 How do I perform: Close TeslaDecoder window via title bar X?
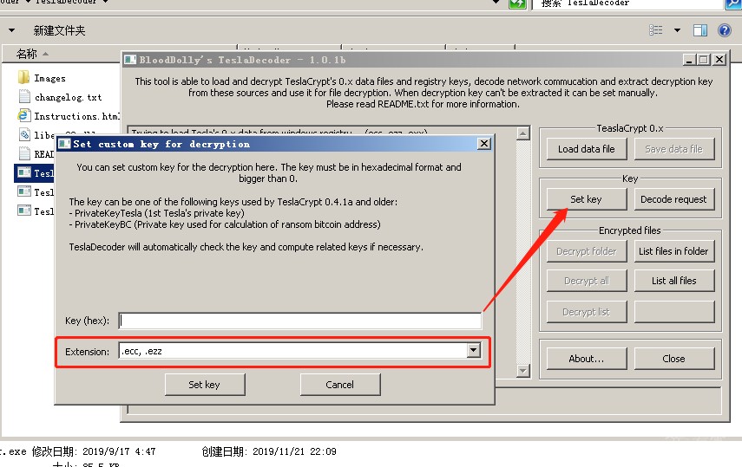coord(719,60)
